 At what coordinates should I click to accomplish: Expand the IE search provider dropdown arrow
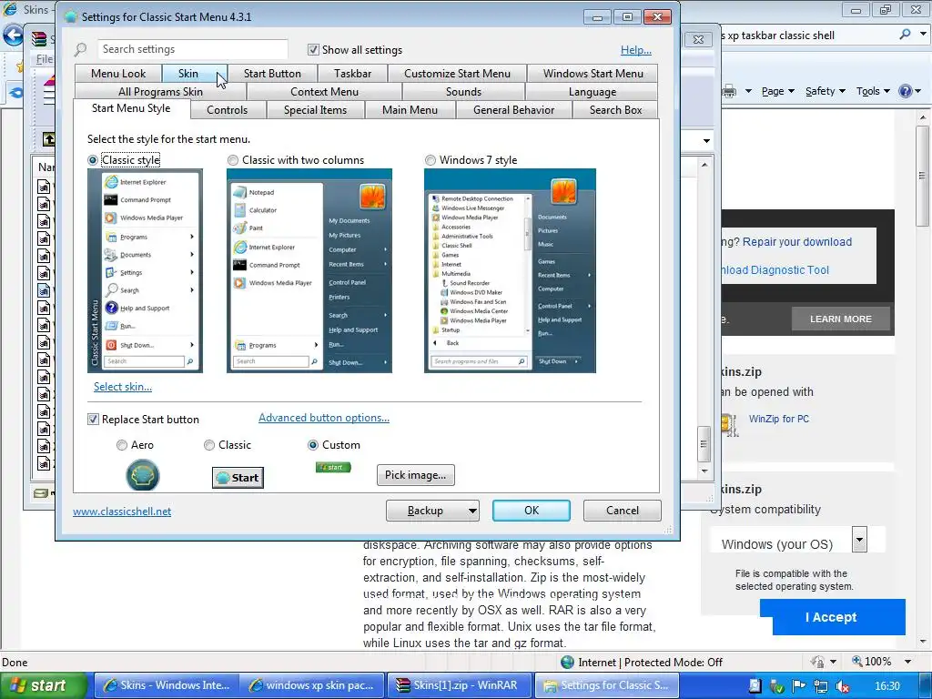pyautogui.click(x=923, y=35)
